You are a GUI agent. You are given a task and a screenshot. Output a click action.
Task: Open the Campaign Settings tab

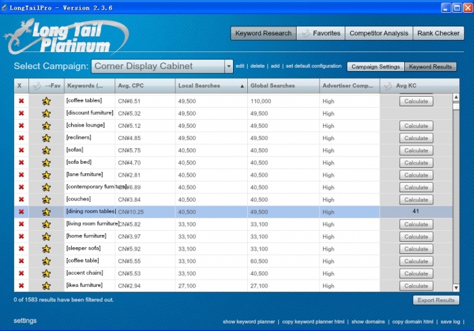375,66
